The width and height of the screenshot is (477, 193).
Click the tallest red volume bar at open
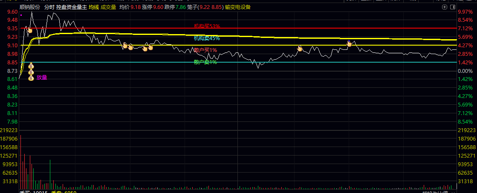[x=21, y=162]
